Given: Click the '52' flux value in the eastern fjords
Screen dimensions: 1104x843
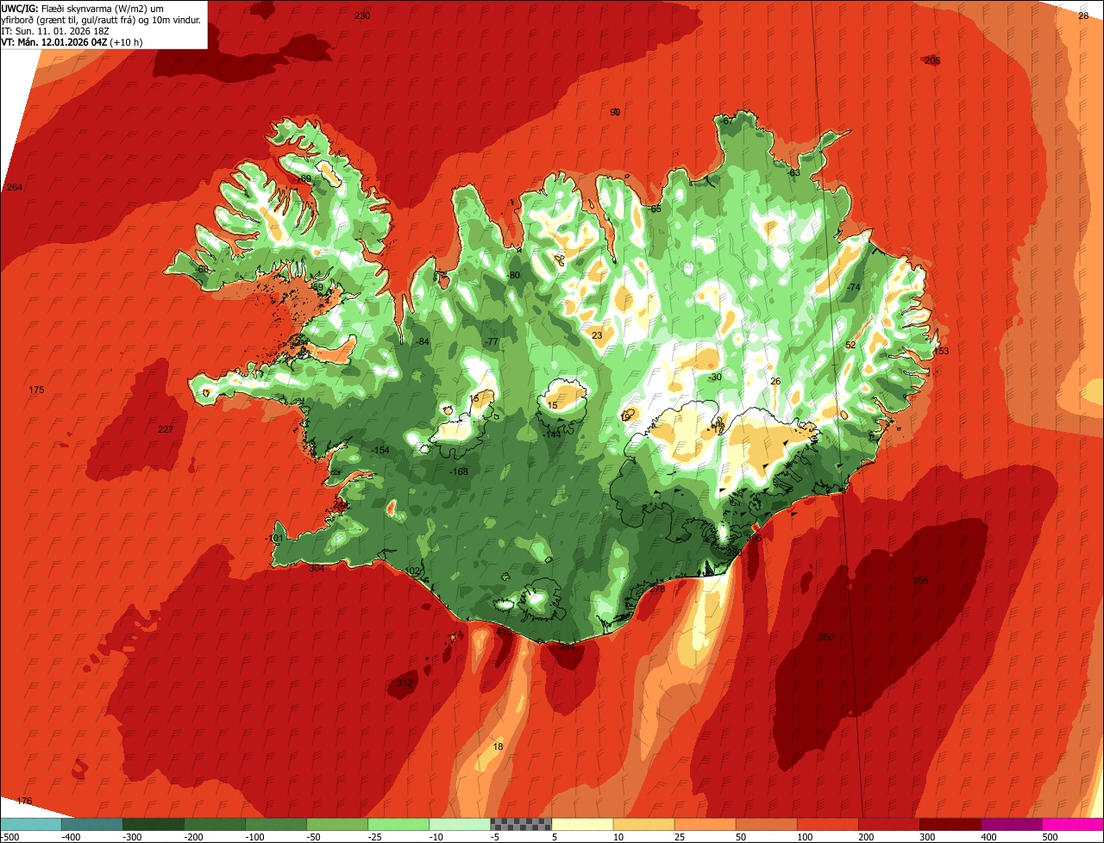Looking at the screenshot, I should (x=850, y=345).
